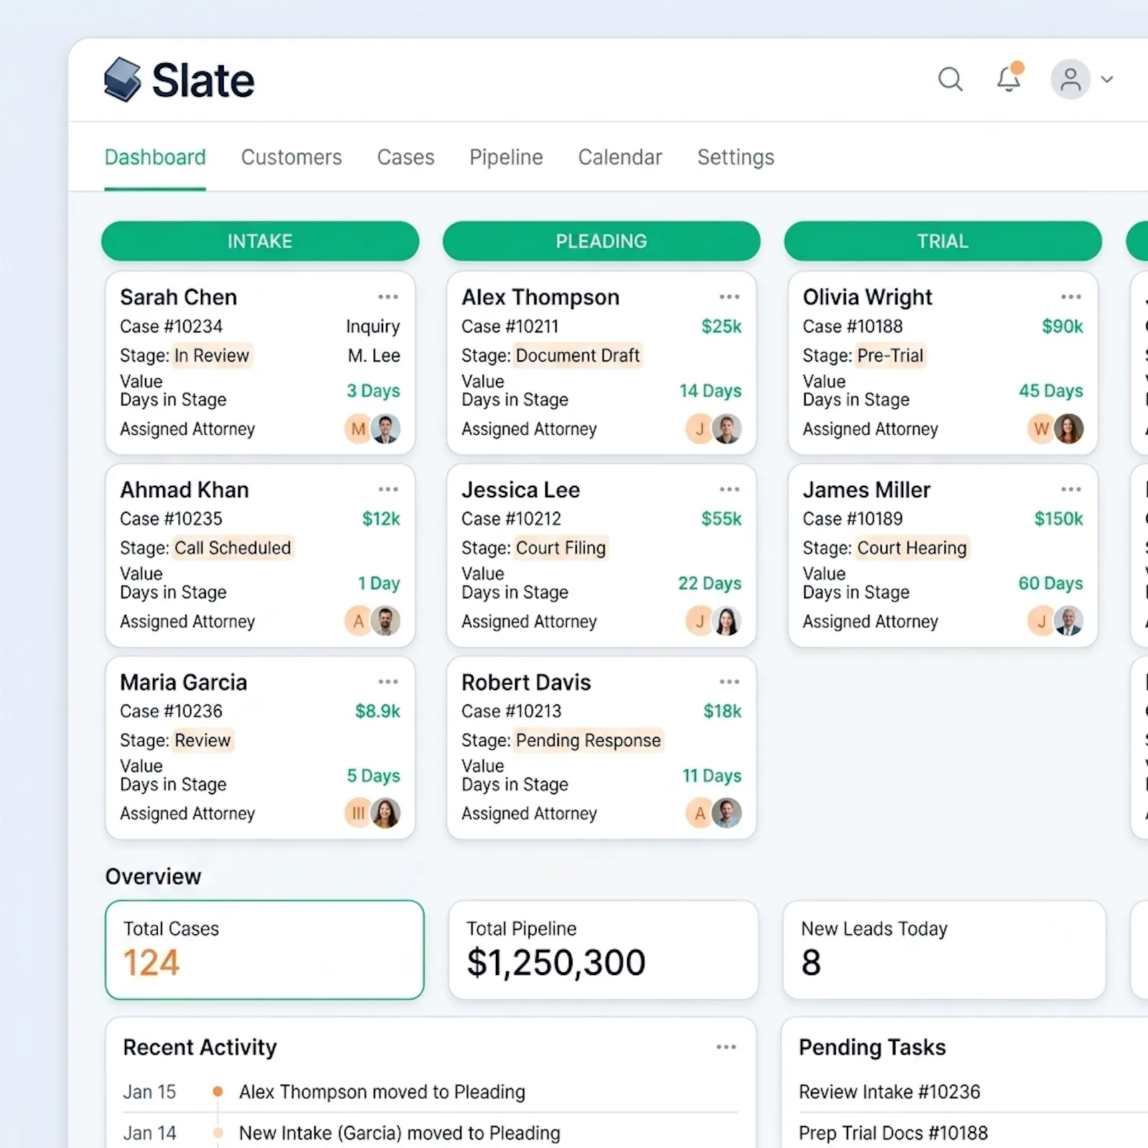The height and width of the screenshot is (1148, 1148).
Task: Open Recent Activity panel options menu
Action: 726,1048
